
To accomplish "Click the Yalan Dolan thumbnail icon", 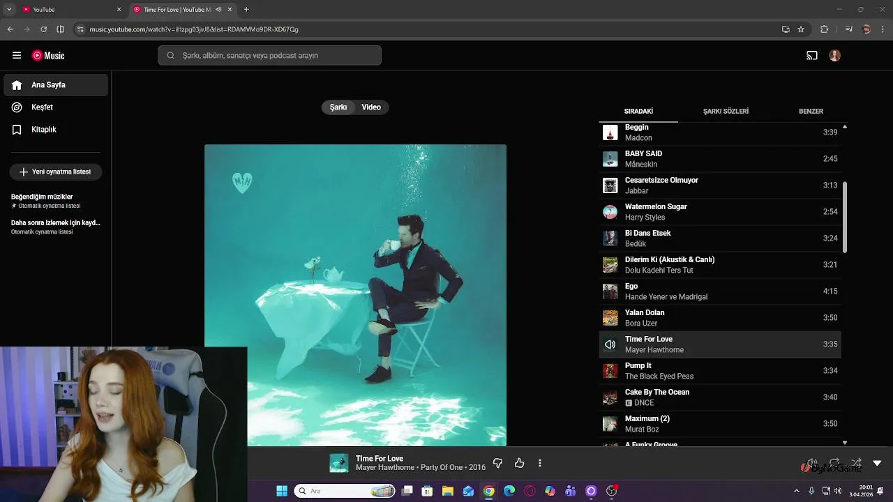I will point(610,318).
